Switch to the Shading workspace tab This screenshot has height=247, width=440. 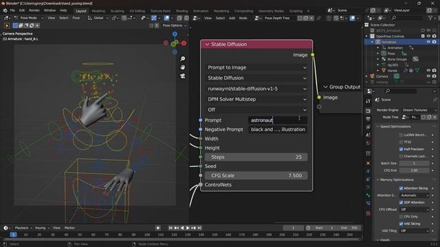[181, 11]
